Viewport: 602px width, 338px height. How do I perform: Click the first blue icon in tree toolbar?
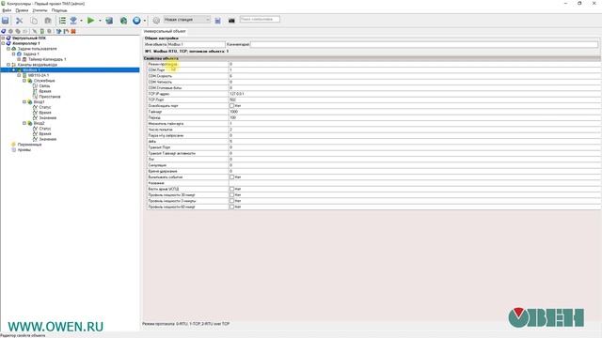[x=4, y=31]
